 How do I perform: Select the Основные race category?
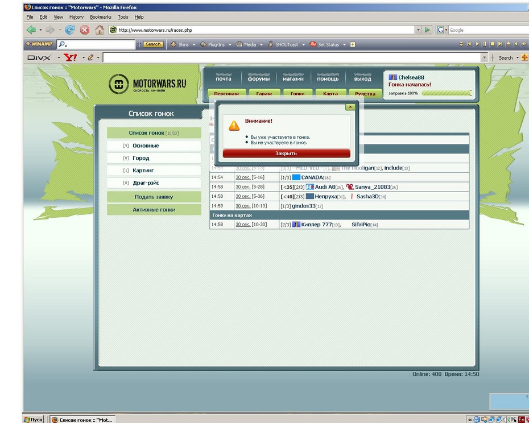154,146
